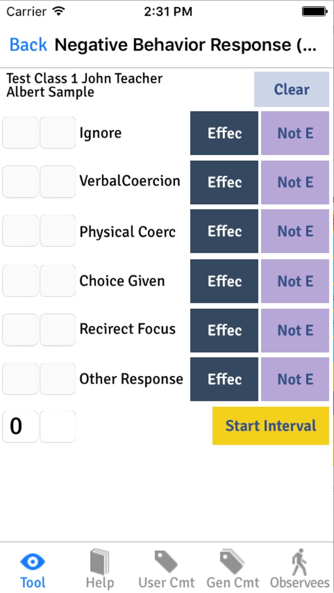
Task: Mark Choice Given as Not Effective
Action: [x=295, y=281]
